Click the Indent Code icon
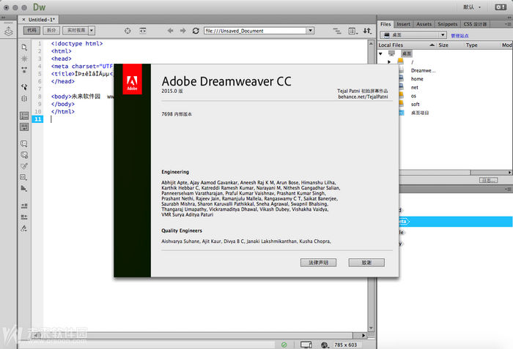The height and width of the screenshot is (349, 513). [24, 206]
